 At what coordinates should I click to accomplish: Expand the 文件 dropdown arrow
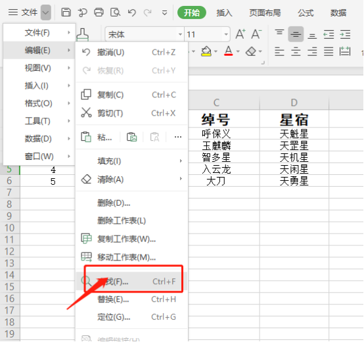pos(46,12)
